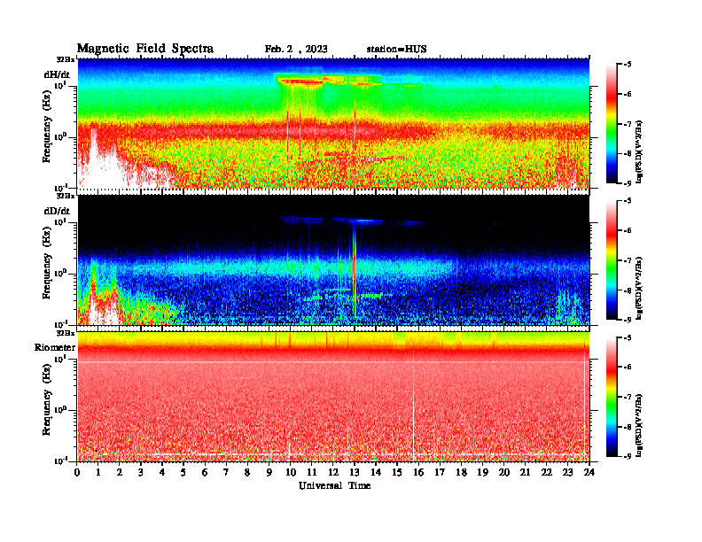Select the dH/dt panel colorbar

(x=612, y=123)
